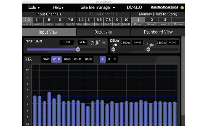Image resolution: width=207 pixels, height=126 pixels.
Task: Expand the Site file manager menu
Action: [x=98, y=7]
